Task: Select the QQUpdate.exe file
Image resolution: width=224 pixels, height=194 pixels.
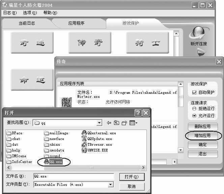Action: (x=100, y=139)
